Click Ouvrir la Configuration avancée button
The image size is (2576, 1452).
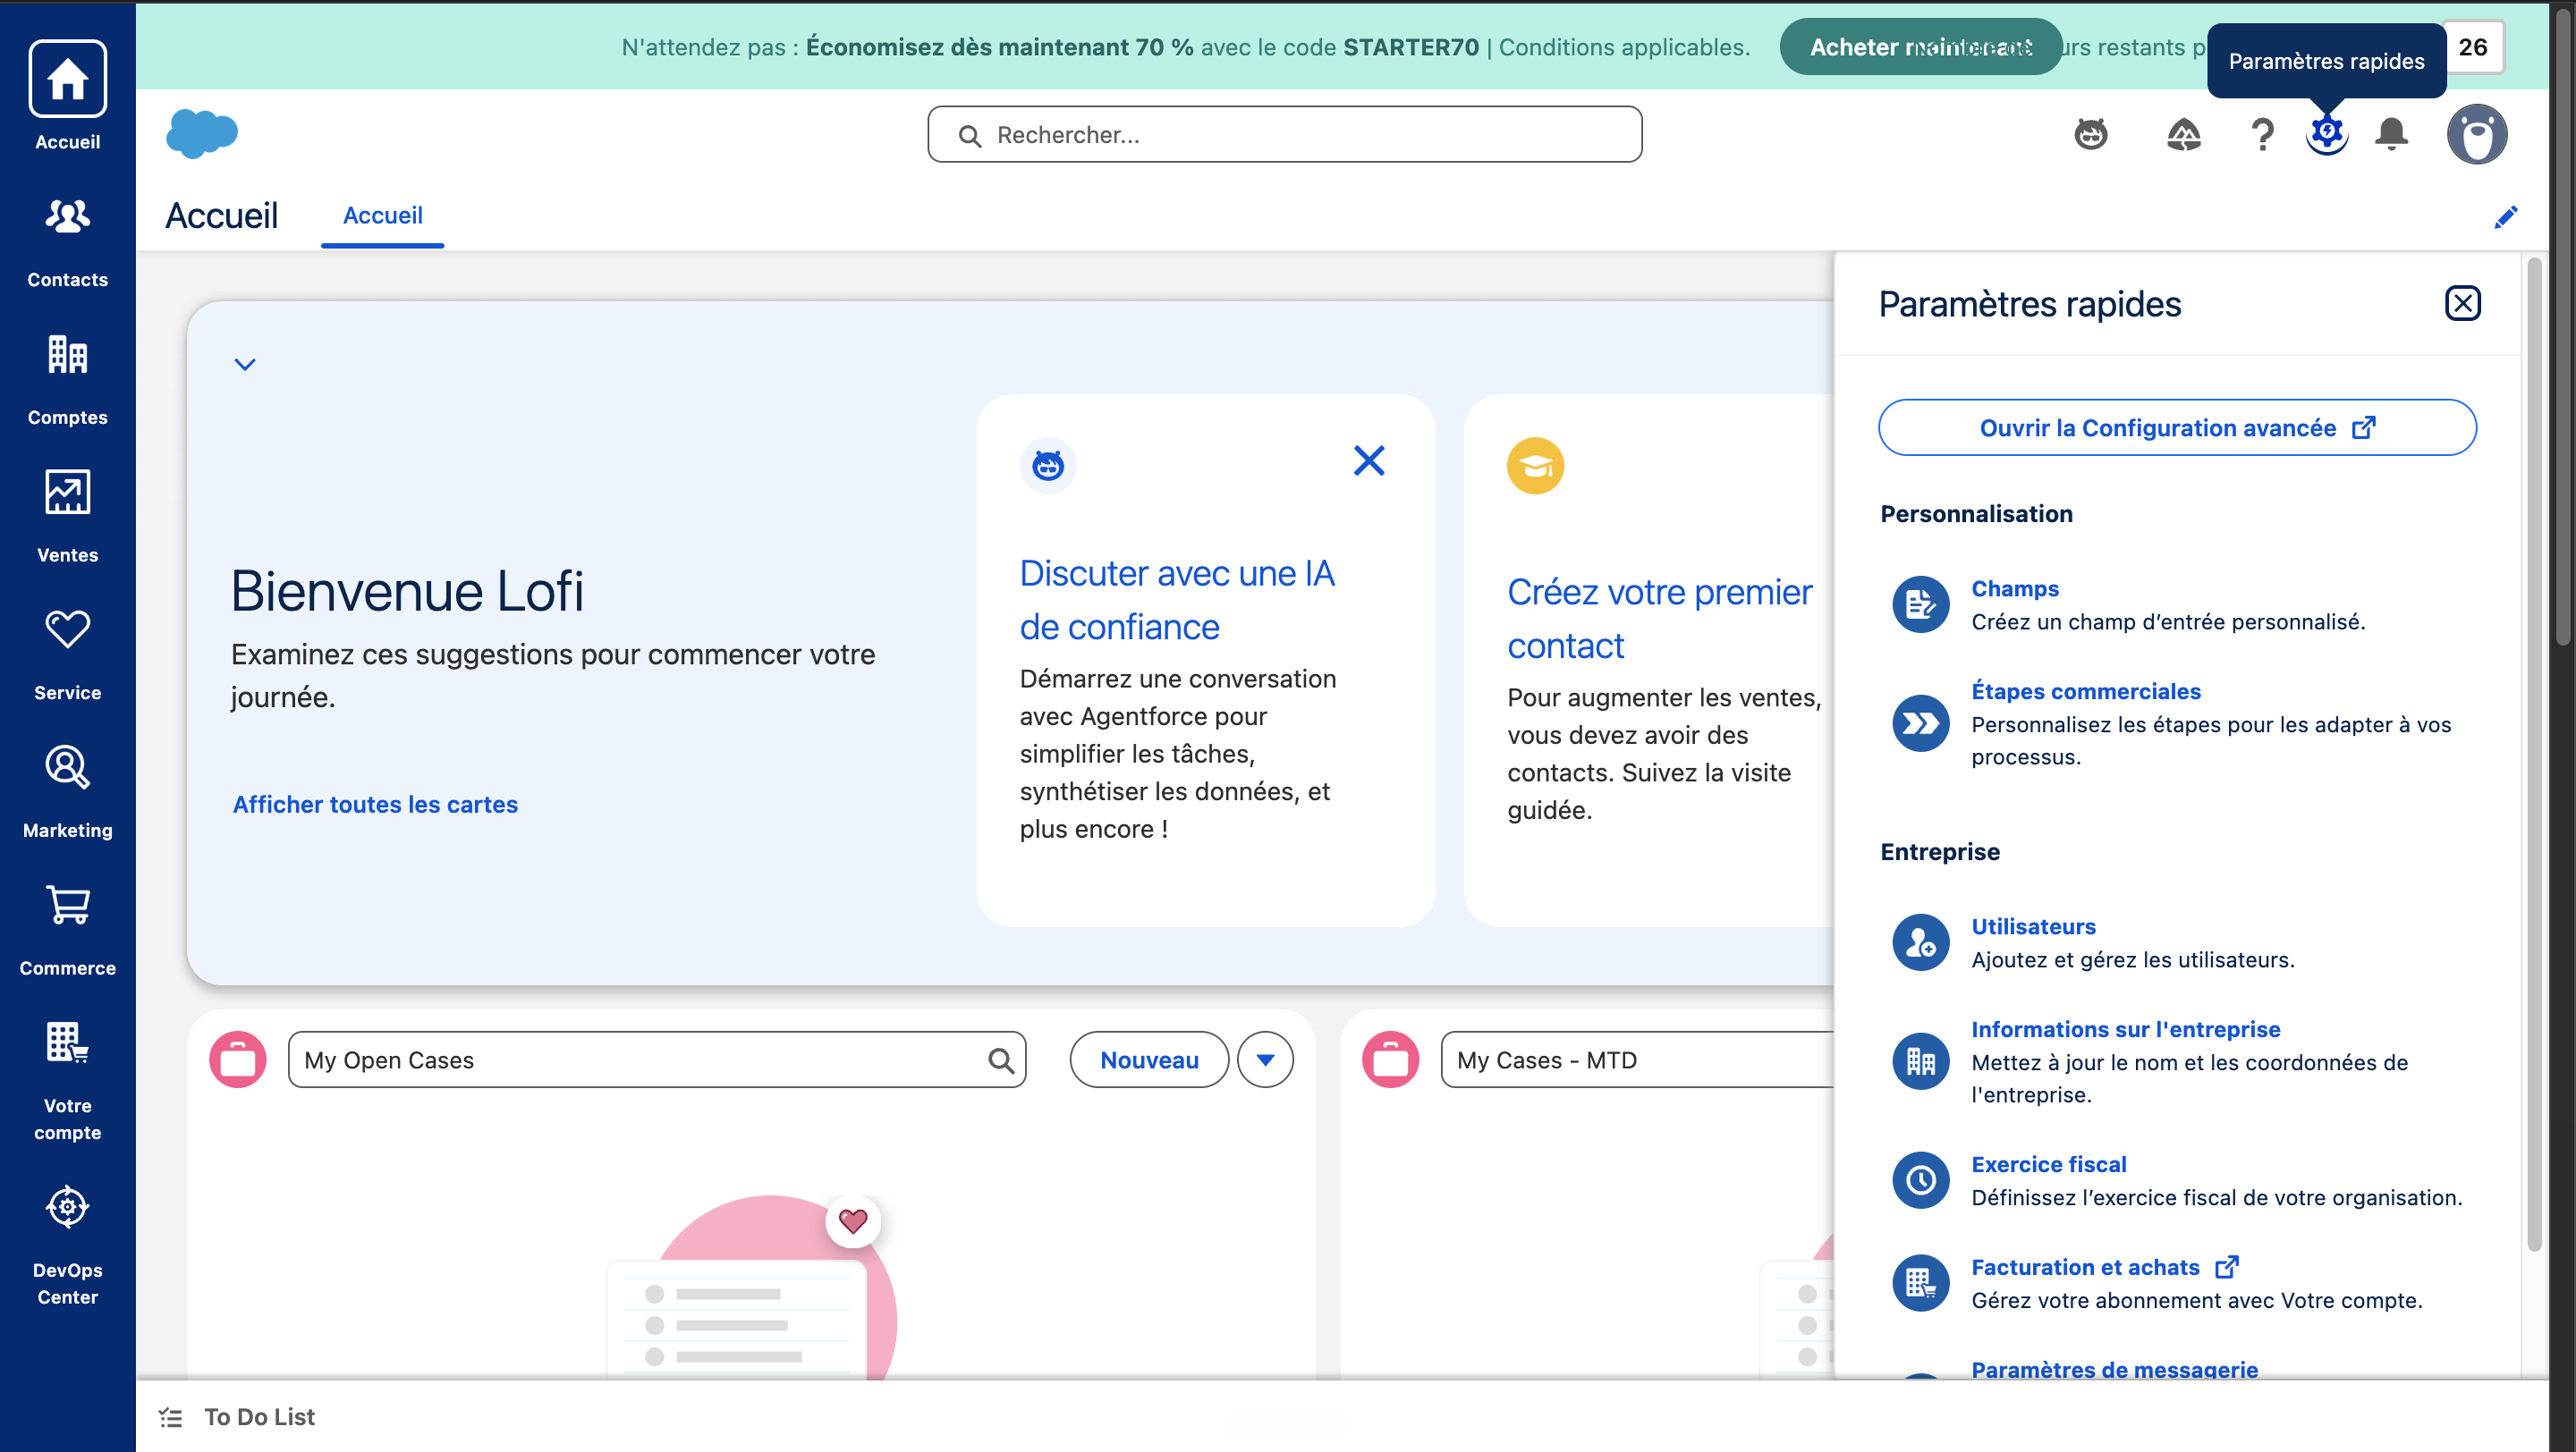[x=2177, y=427]
